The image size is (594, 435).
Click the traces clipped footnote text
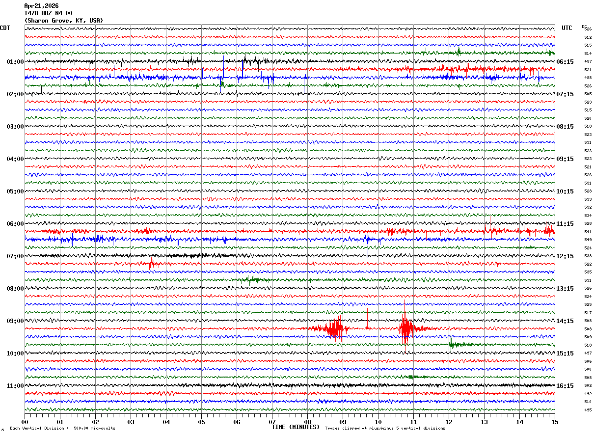click(x=385, y=428)
